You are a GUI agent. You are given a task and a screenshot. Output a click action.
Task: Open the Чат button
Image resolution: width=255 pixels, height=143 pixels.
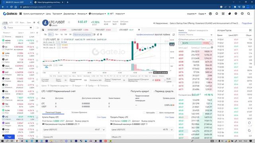click(9, 137)
